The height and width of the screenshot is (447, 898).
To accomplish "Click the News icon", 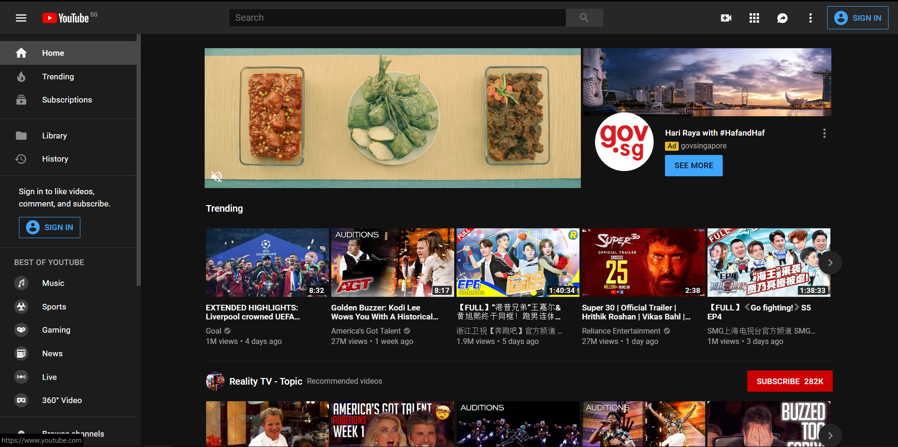I will (21, 353).
